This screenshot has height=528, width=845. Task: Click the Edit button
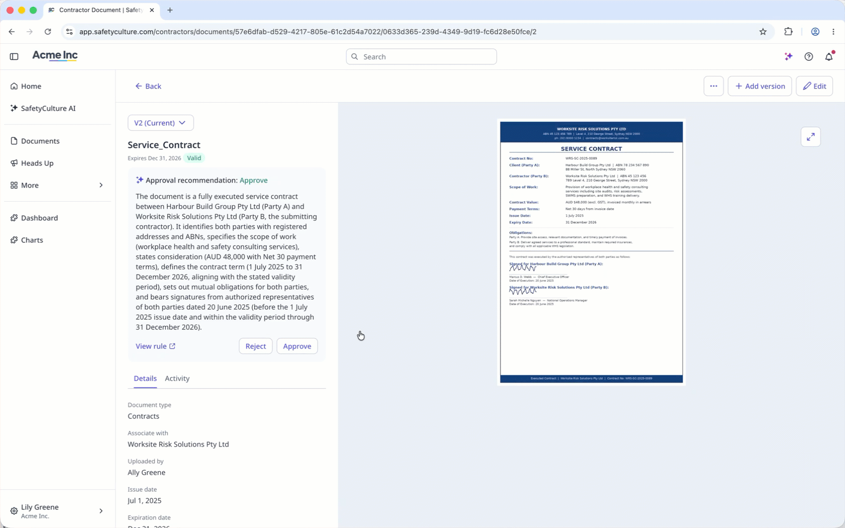pyautogui.click(x=814, y=86)
